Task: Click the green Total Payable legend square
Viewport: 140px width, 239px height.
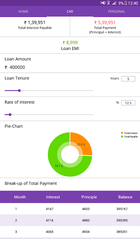Action: (122, 137)
